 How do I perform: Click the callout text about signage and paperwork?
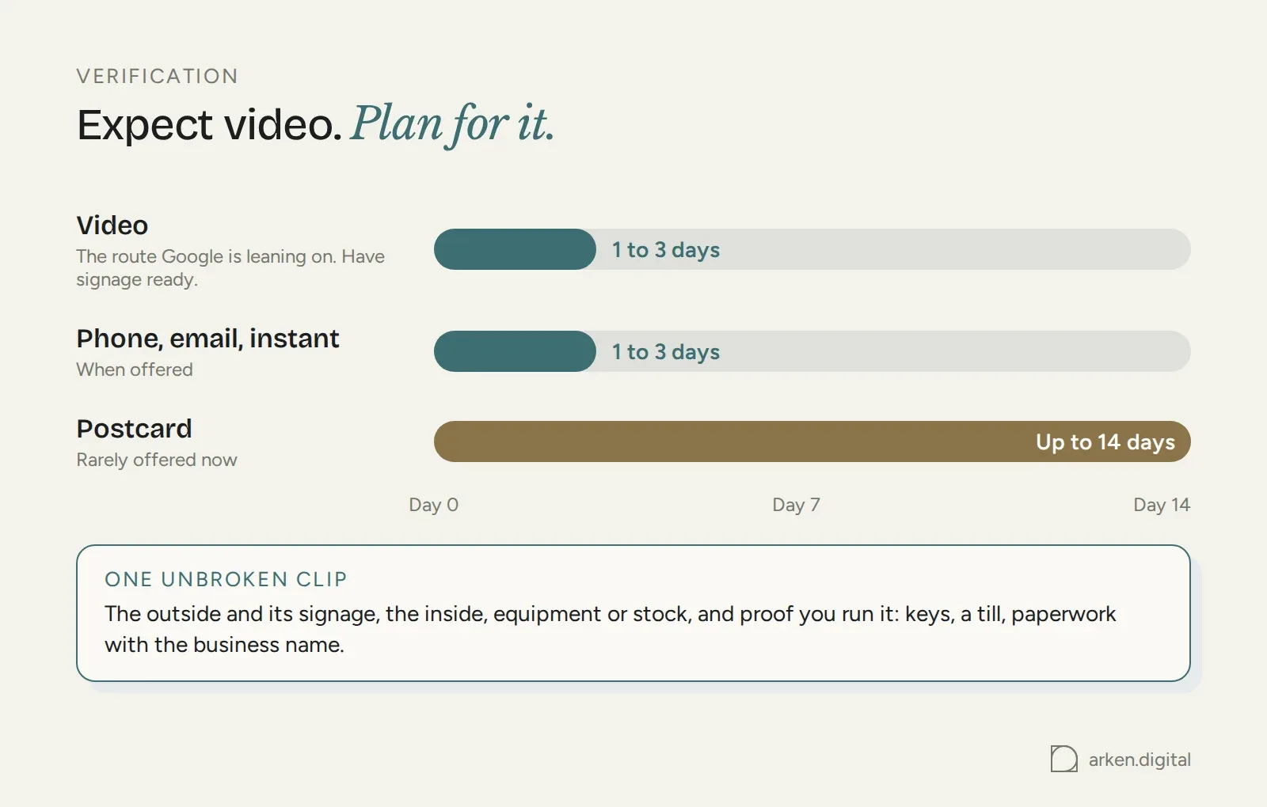tap(611, 629)
